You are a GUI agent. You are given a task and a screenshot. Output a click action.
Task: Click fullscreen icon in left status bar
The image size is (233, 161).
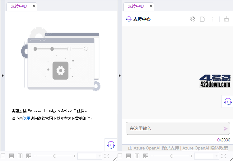point(107,156)
